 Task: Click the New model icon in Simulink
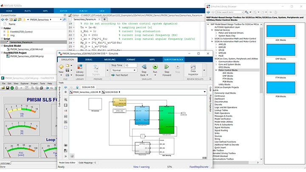(61, 68)
